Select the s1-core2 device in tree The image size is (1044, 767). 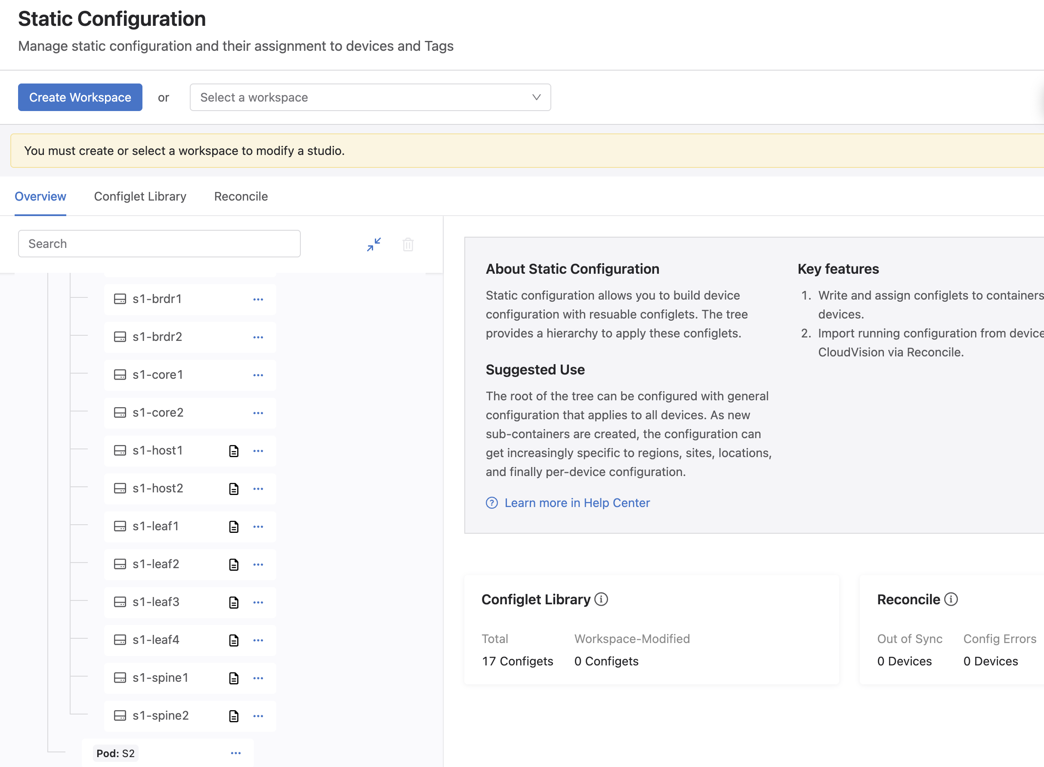[x=158, y=413]
